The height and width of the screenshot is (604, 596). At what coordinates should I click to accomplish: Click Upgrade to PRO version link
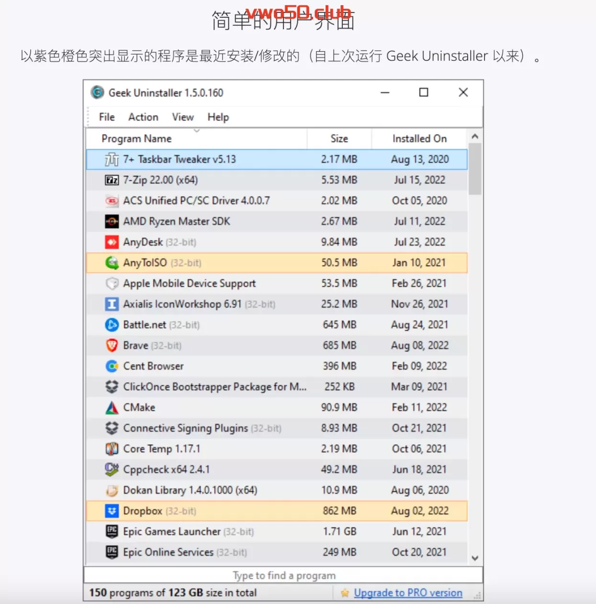pos(408,593)
